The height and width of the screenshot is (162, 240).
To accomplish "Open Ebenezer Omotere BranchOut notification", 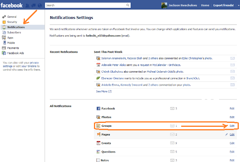I will [150, 78].
